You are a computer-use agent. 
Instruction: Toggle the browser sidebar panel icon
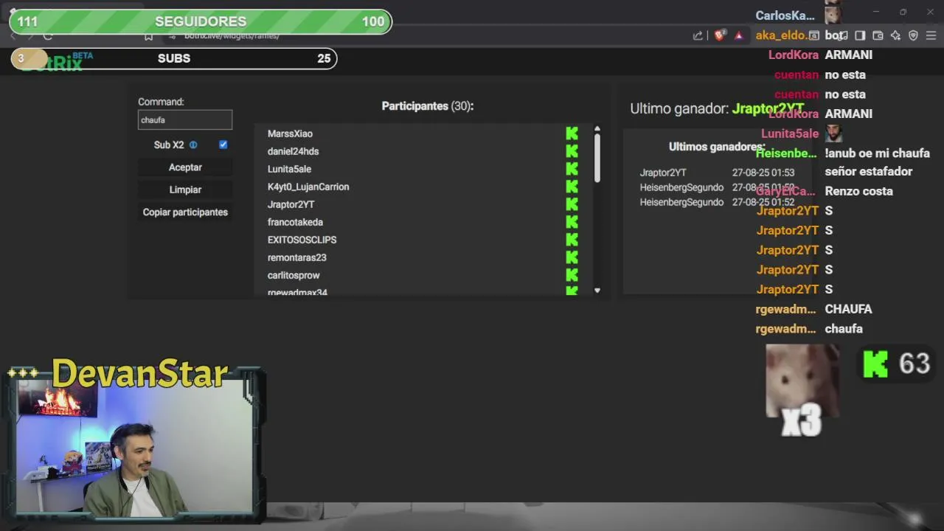tap(860, 35)
